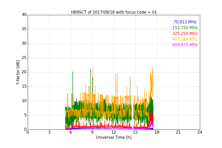222x148 pixels.
Task: Select the 609.875 MHz legend label
Action: click(185, 45)
